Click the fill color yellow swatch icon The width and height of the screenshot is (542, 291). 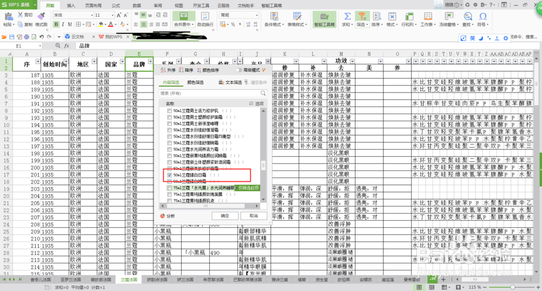(x=101, y=24)
